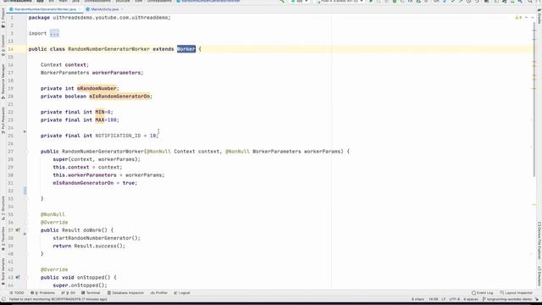
Task: Click the package declaration on line 1
Action: tap(100, 18)
